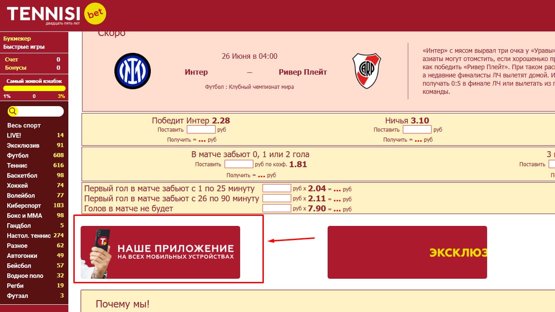Open the Футбол category
The height and width of the screenshot is (312, 555).
(35, 155)
